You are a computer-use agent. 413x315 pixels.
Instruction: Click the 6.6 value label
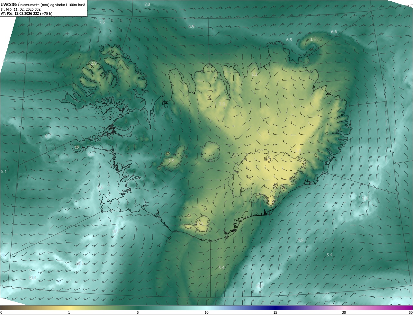click(334, 32)
